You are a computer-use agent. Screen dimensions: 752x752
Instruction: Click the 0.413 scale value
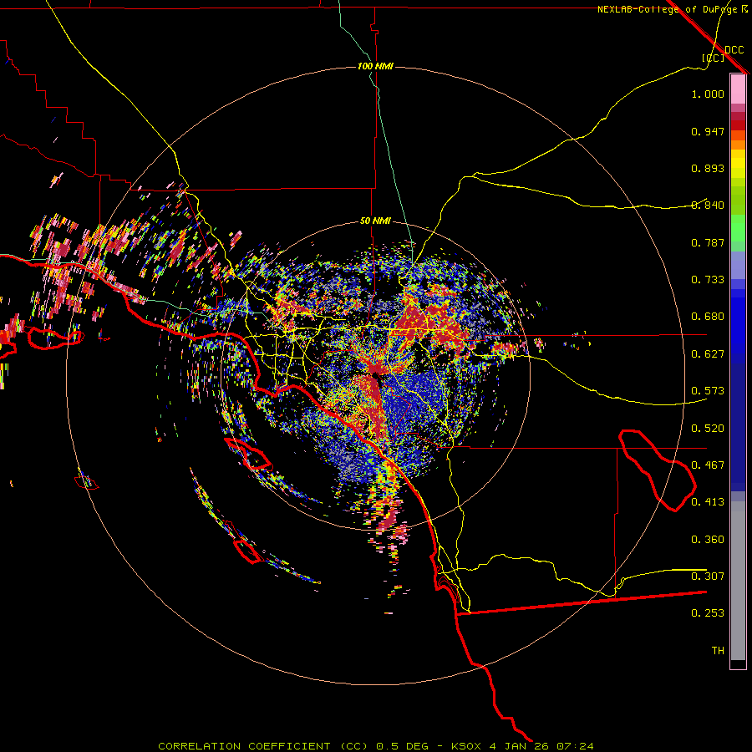click(708, 502)
